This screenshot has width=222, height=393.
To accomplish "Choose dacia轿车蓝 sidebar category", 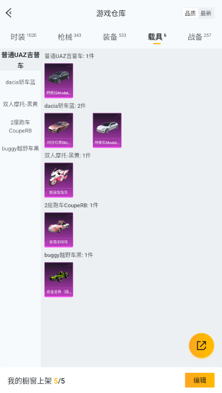I will (x=20, y=82).
